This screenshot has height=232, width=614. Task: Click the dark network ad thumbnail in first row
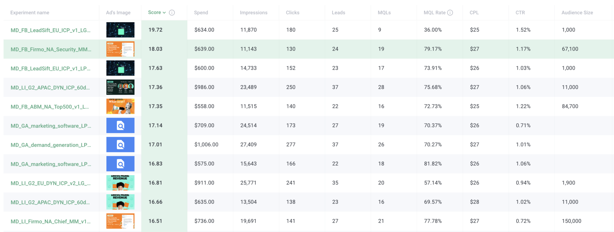pyautogui.click(x=120, y=30)
